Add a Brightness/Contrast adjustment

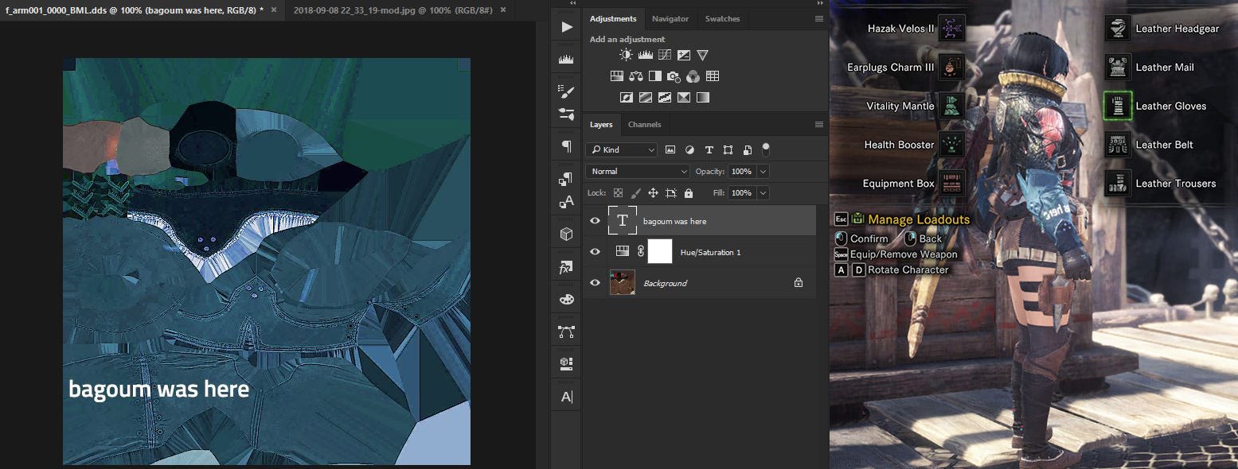[627, 55]
